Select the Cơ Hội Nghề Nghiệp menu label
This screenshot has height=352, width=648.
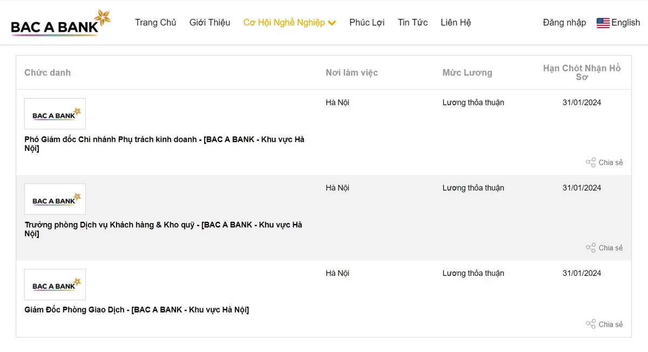pos(284,23)
